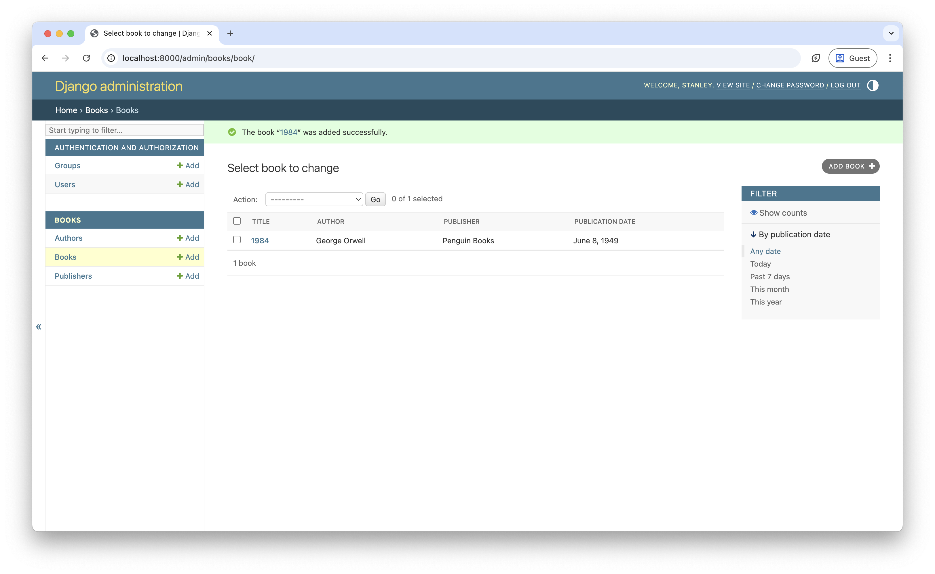The image size is (935, 574).
Task: Open the Action dropdown menu
Action: (x=314, y=199)
